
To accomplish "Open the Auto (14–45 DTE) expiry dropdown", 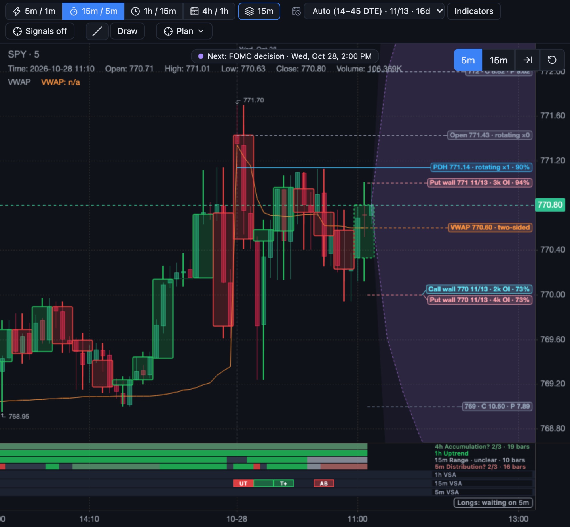I will click(x=374, y=11).
